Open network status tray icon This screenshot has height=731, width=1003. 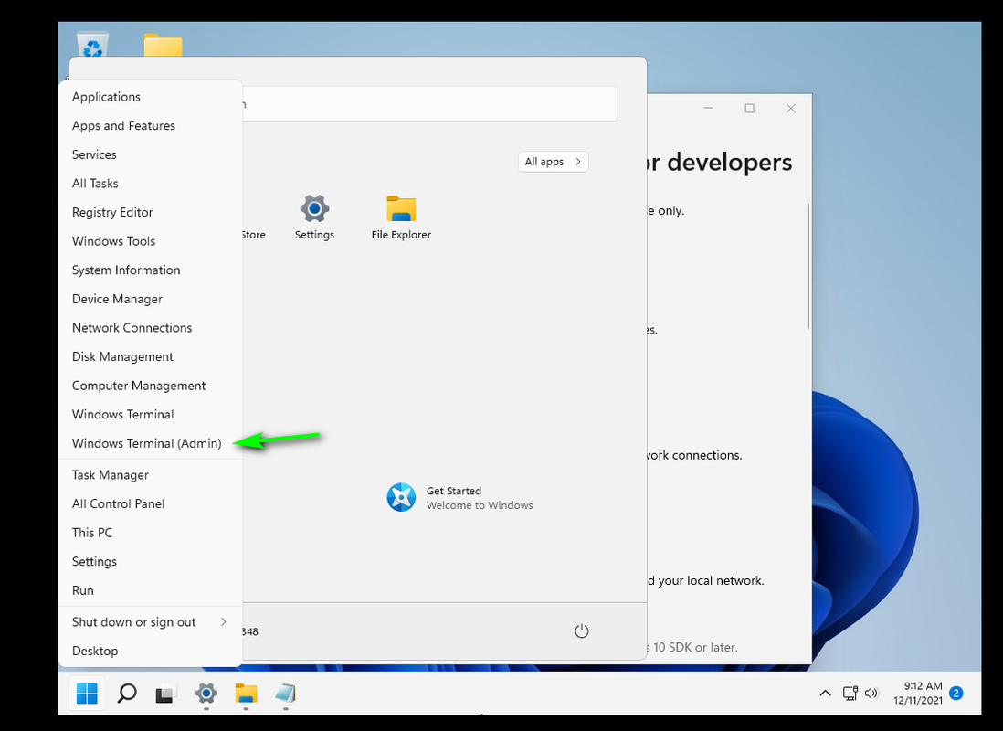click(x=850, y=694)
